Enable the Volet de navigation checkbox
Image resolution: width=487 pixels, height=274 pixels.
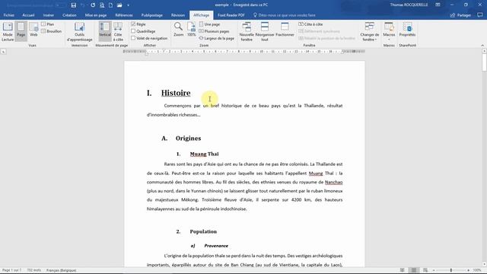pos(133,38)
